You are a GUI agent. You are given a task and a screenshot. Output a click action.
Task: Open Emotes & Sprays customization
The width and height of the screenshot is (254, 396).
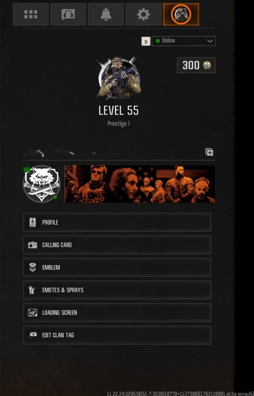[x=117, y=290]
